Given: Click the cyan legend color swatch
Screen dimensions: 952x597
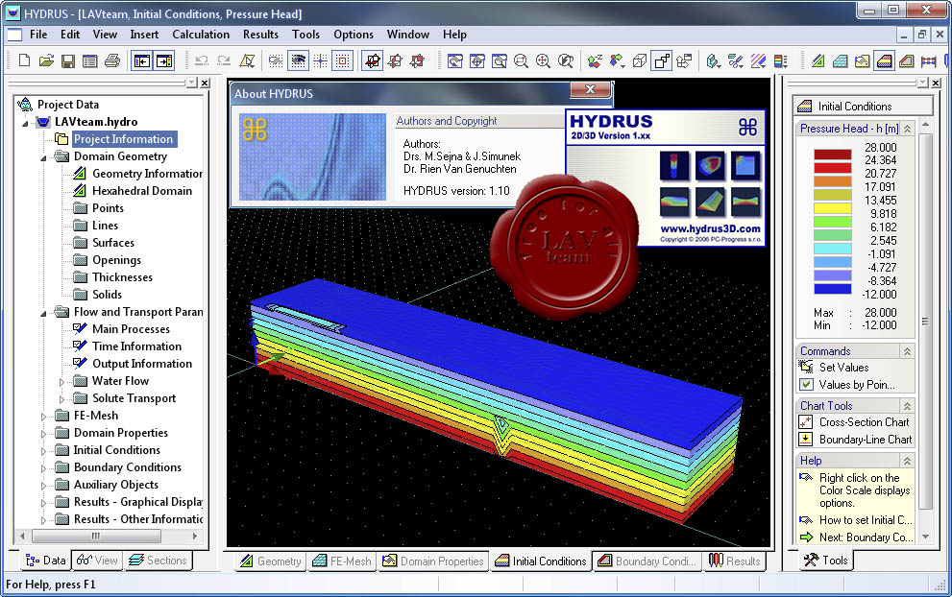Looking at the screenshot, I should point(832,249).
